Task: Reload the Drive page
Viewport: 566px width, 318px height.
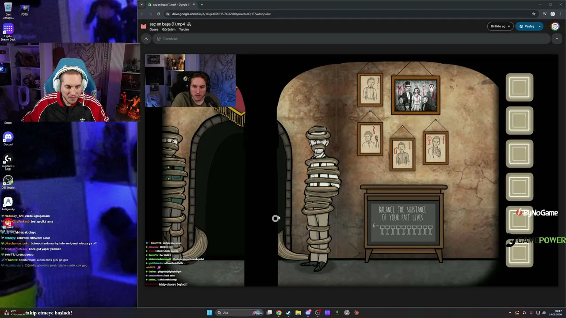Action: click(x=159, y=14)
